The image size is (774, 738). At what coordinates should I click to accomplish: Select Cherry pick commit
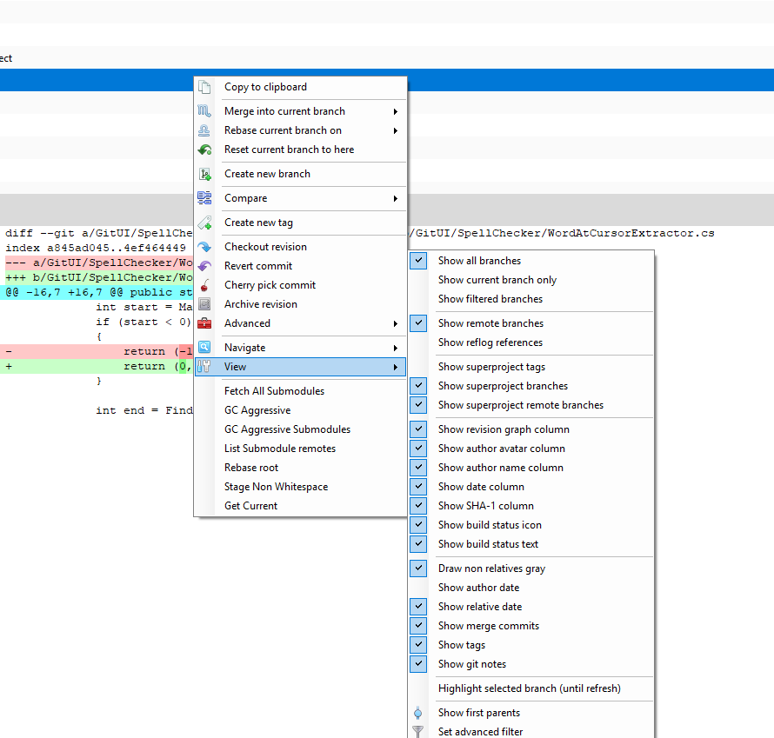(x=301, y=286)
